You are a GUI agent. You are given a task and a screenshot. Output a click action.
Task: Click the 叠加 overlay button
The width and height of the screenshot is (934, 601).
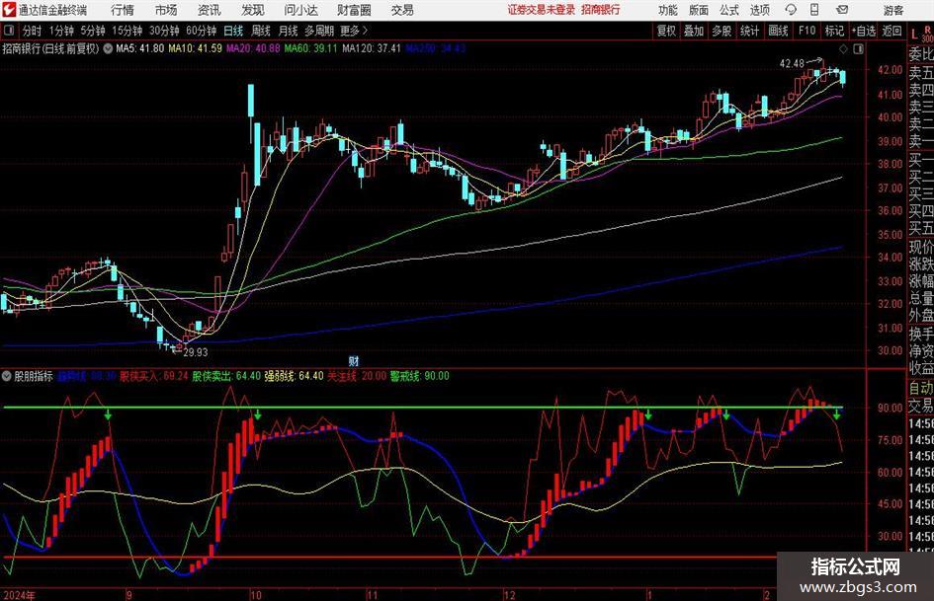click(x=694, y=31)
